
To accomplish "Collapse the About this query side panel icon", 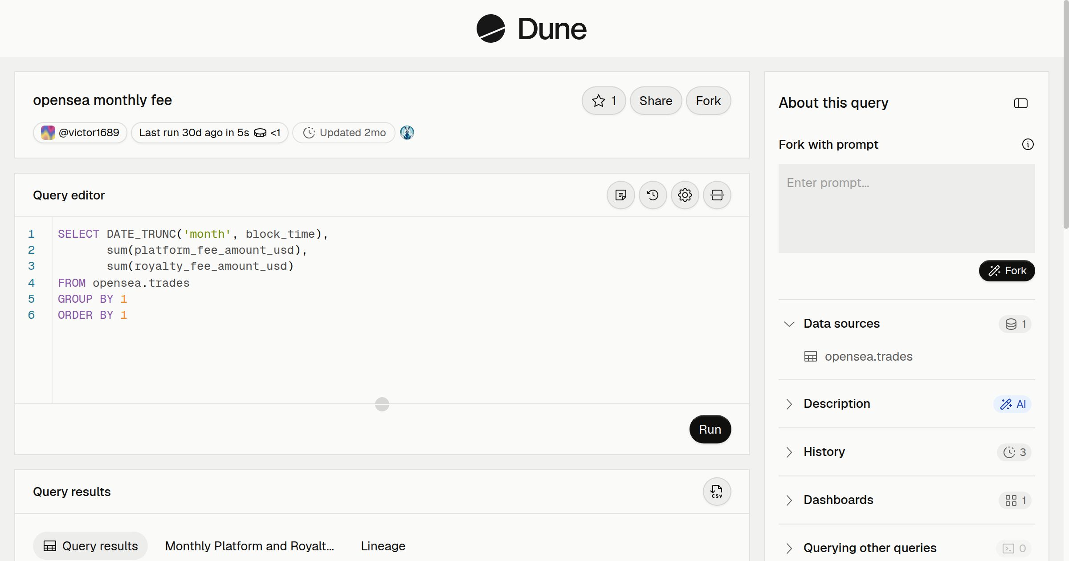I will click(x=1020, y=103).
